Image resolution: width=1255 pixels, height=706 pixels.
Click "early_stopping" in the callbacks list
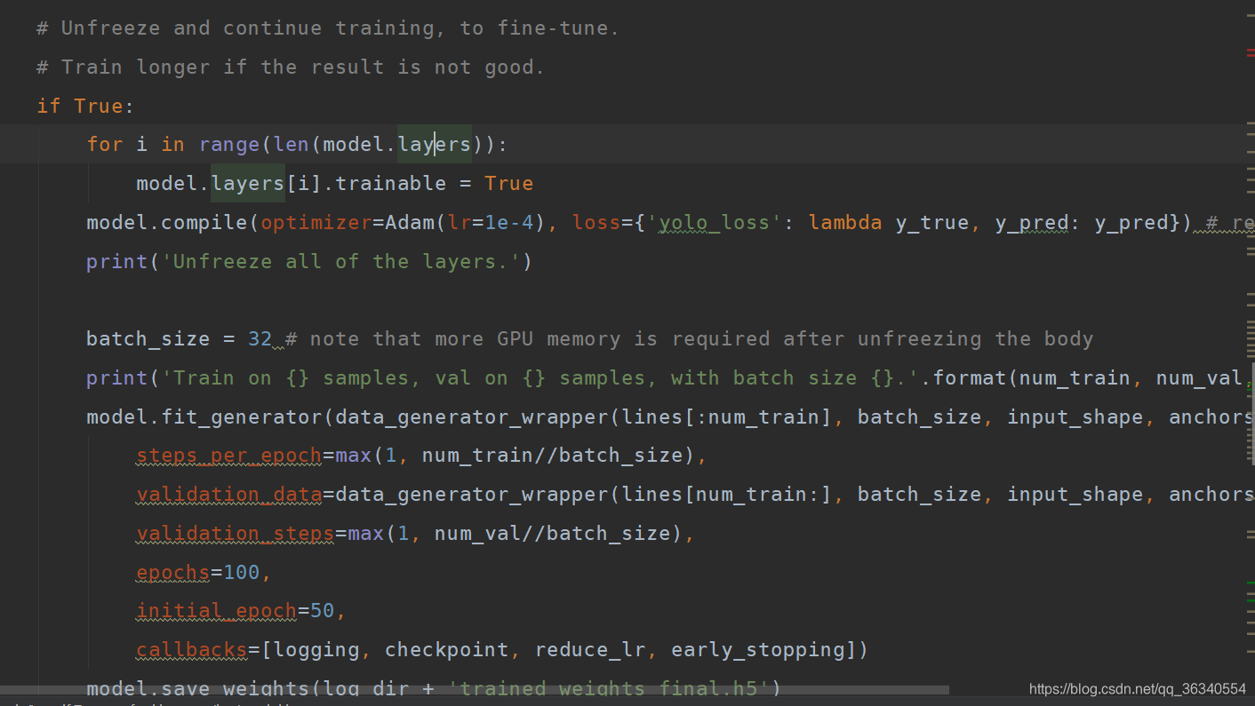pos(758,650)
